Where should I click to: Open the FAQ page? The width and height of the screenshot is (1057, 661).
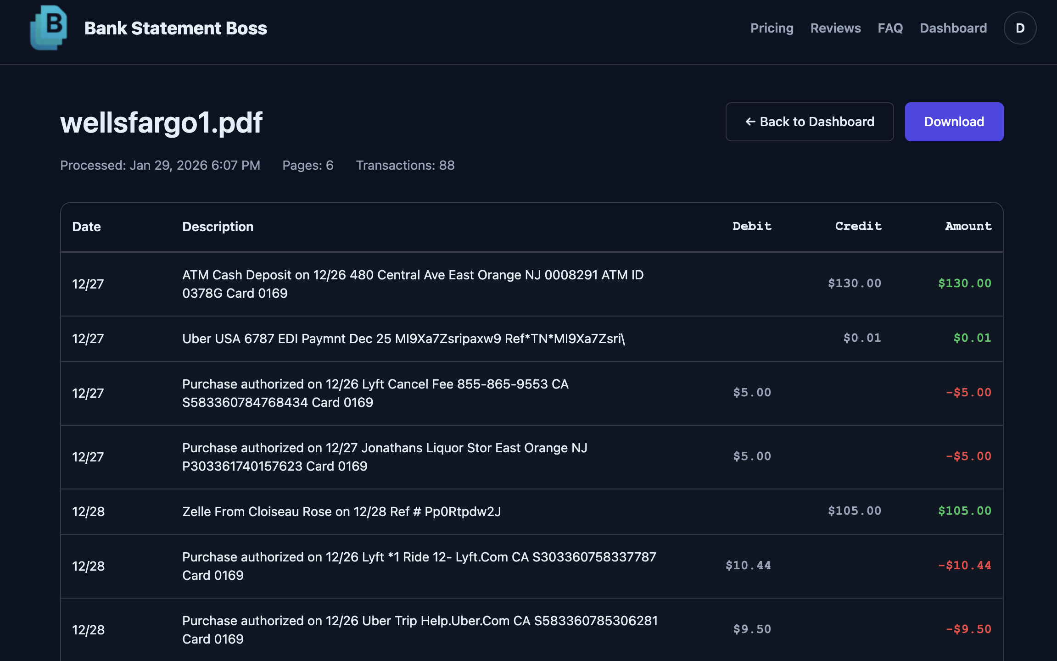click(889, 28)
